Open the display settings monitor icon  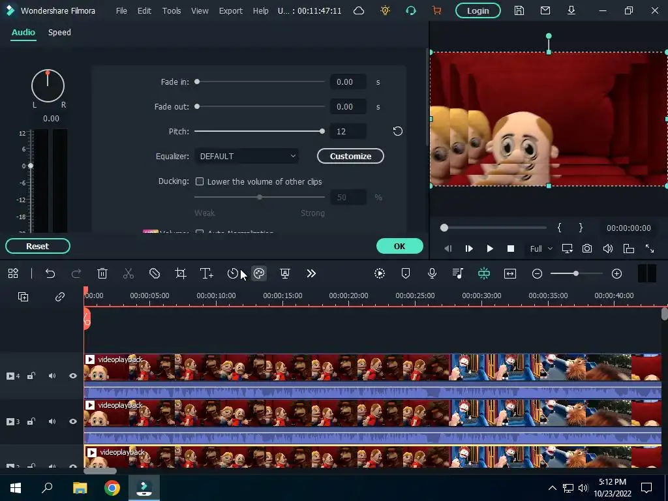(567, 249)
